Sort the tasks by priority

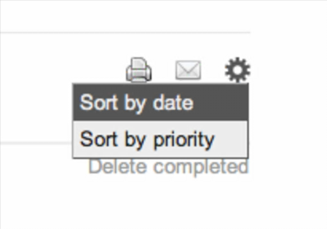[160, 139]
